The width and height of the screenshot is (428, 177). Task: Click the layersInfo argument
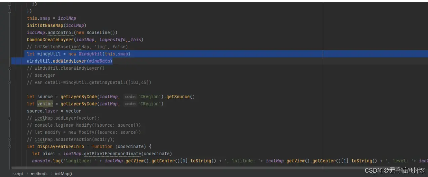(113, 40)
